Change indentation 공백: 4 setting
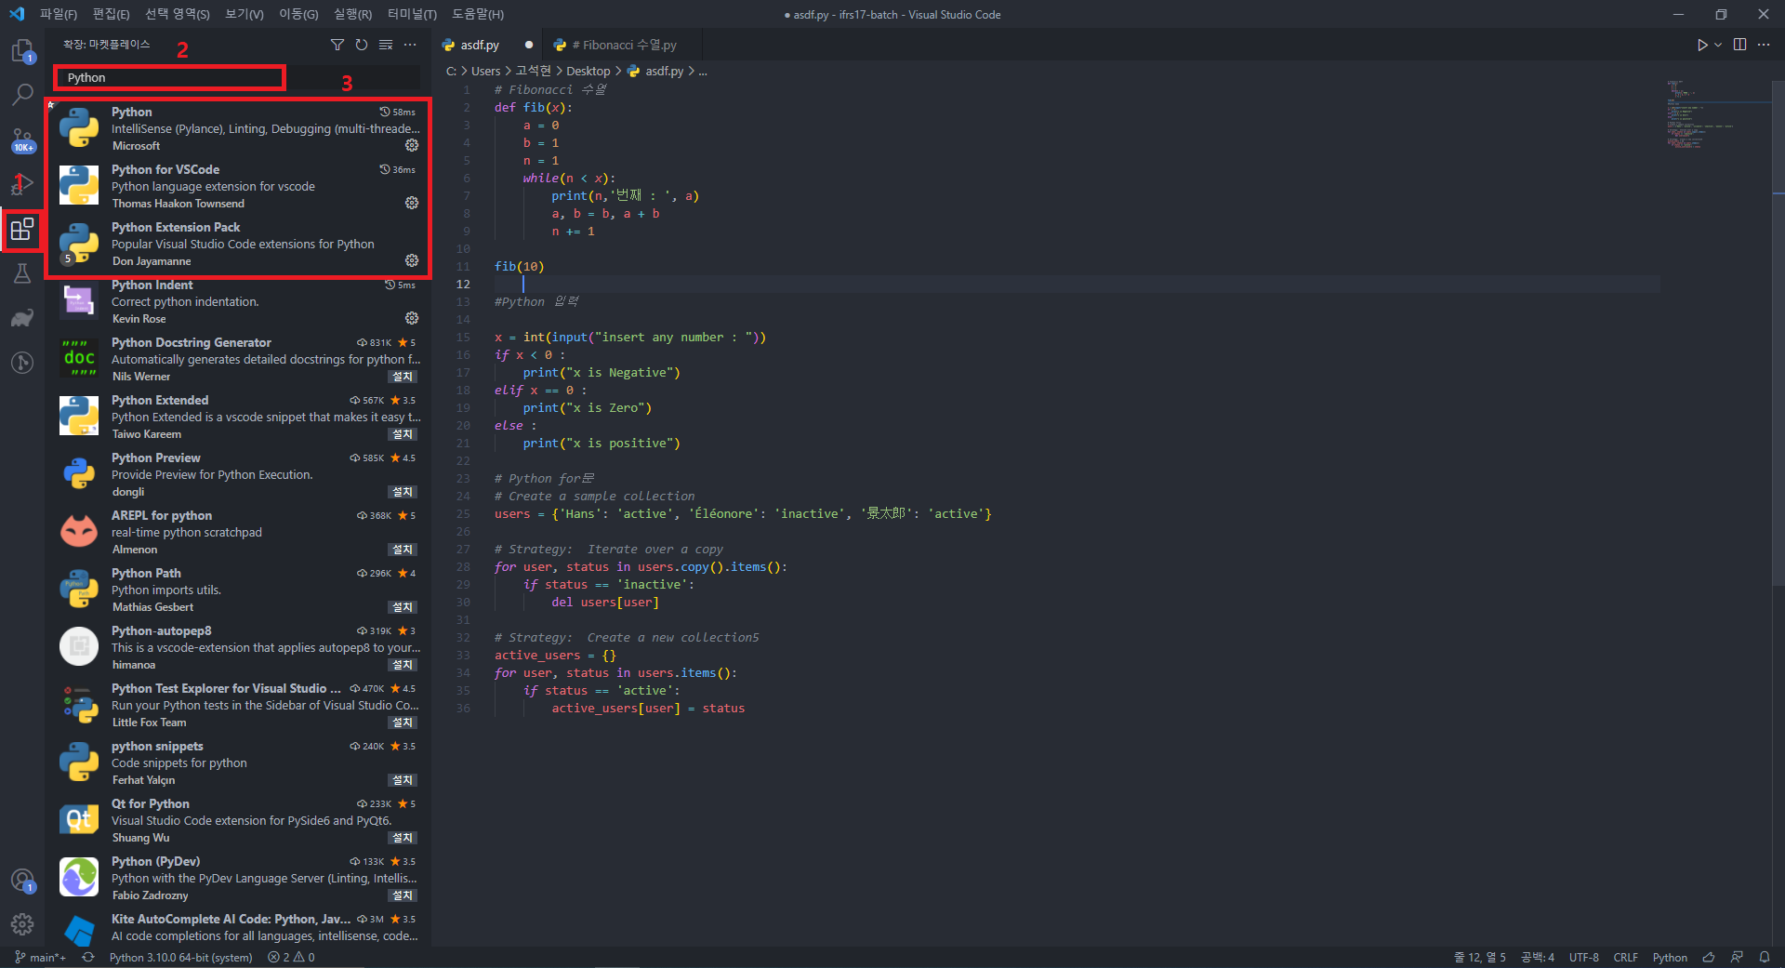Viewport: 1785px width, 968px height. click(x=1537, y=957)
